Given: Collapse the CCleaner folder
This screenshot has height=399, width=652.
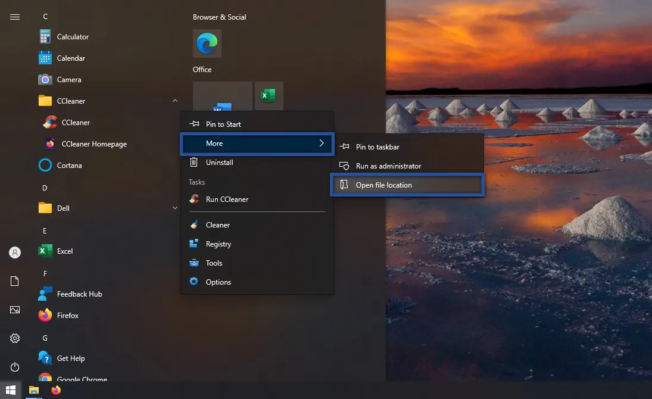Looking at the screenshot, I should tap(174, 101).
